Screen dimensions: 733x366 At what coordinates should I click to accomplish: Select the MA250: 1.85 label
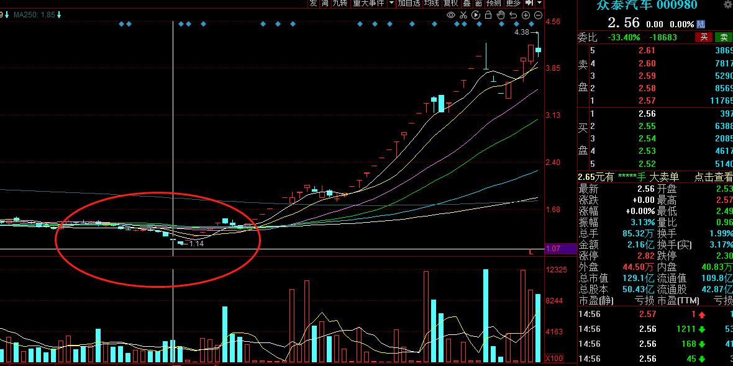pos(35,15)
